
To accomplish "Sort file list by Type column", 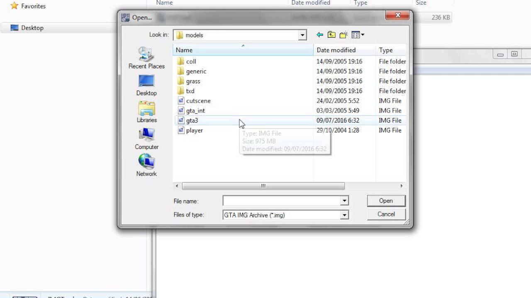I will [x=391, y=50].
